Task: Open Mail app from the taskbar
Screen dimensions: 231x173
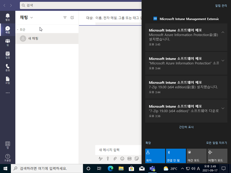Action: [142, 168]
